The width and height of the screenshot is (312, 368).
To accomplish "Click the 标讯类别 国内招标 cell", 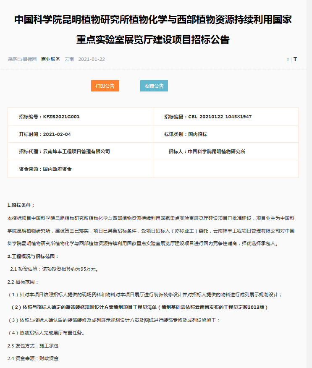I will click(186, 134).
